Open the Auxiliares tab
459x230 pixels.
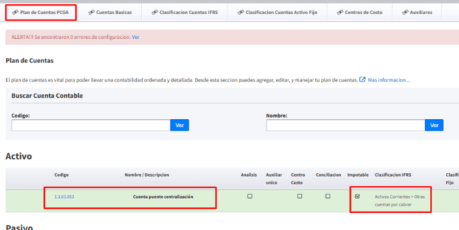pyautogui.click(x=417, y=12)
